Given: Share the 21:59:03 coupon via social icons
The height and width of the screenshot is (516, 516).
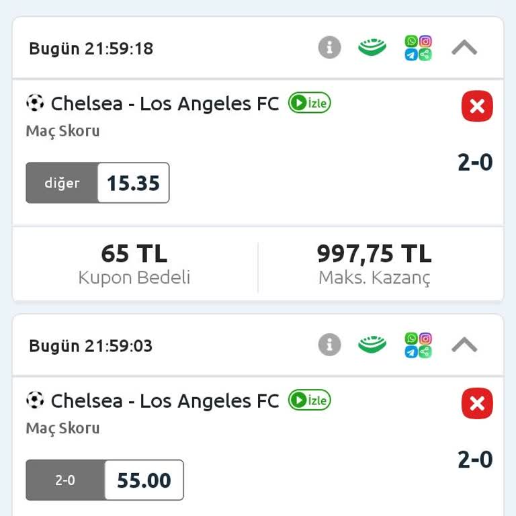Looking at the screenshot, I should [x=418, y=345].
